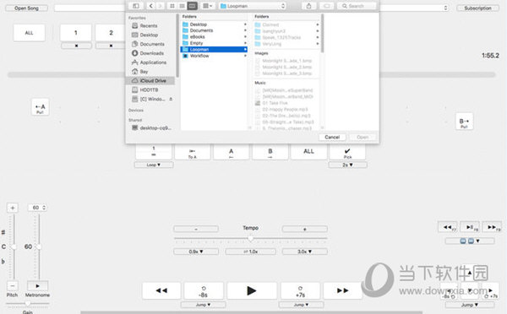Click the main Play button

pos(252,290)
